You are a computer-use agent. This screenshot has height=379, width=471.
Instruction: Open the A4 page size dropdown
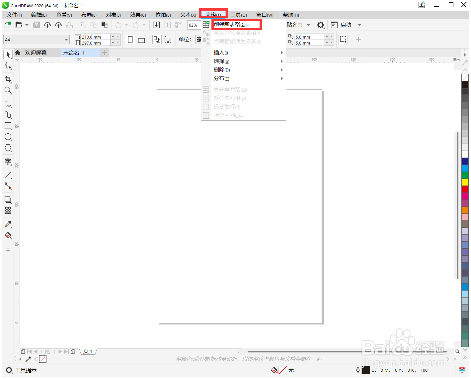[x=66, y=40]
